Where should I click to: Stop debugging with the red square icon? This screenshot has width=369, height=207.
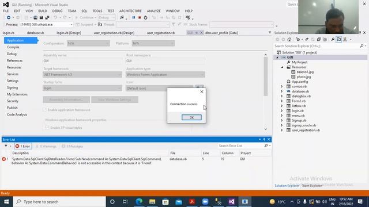click(140, 18)
